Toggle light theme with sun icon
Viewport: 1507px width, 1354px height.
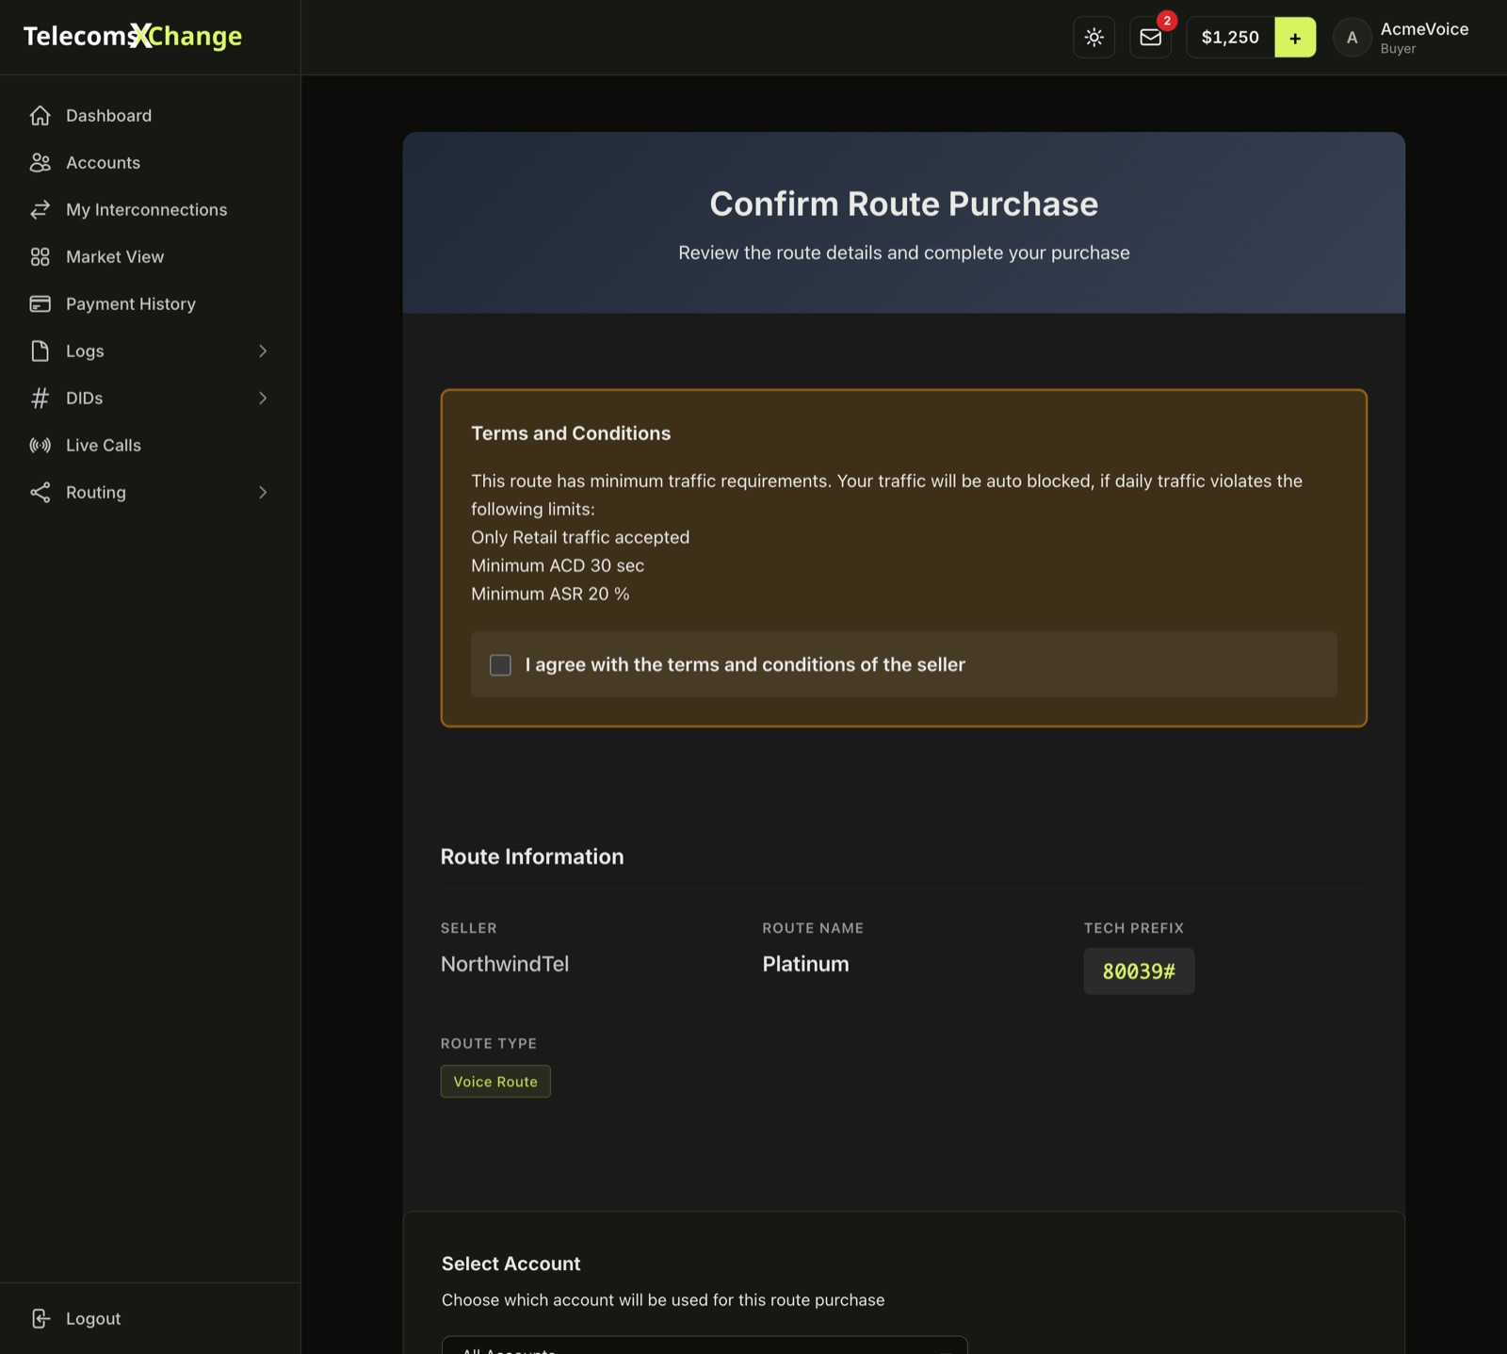click(1094, 37)
